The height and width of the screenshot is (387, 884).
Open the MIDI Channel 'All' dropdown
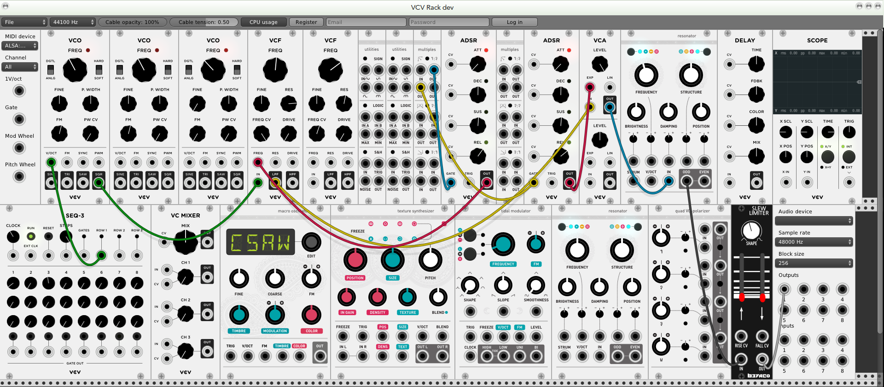20,67
